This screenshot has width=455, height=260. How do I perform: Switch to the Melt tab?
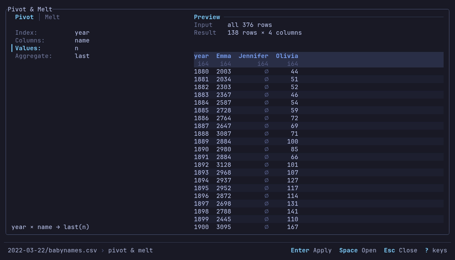point(52,17)
